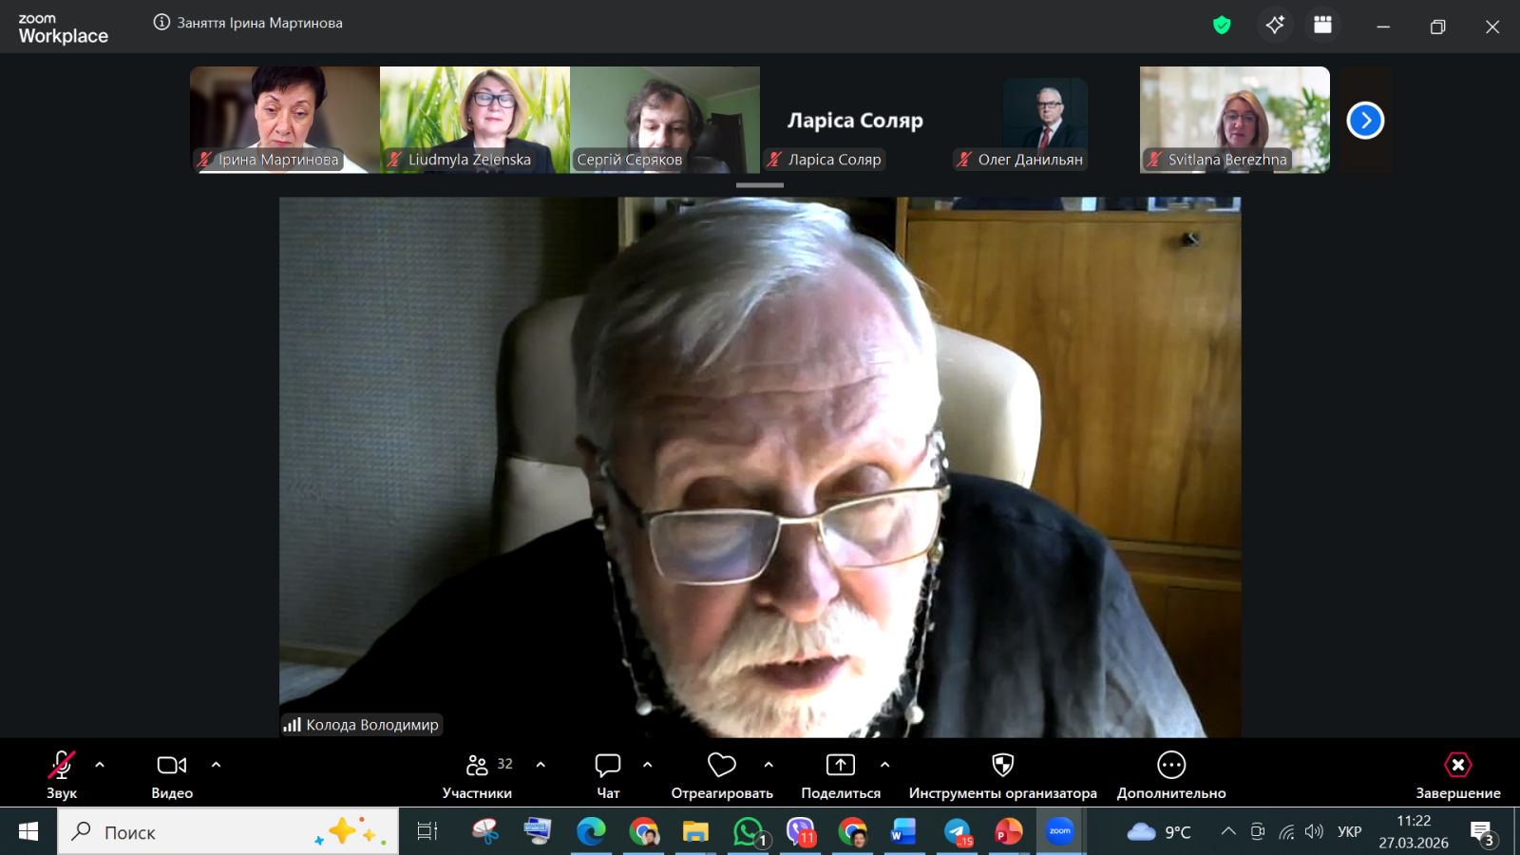Screen dimensions: 1520x855
Task: Expand share options arrow next to Поделиться
Action: [884, 765]
